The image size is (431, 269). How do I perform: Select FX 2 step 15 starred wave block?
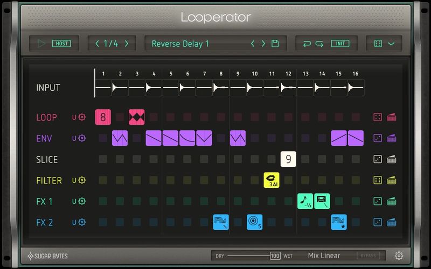pyautogui.click(x=339, y=222)
